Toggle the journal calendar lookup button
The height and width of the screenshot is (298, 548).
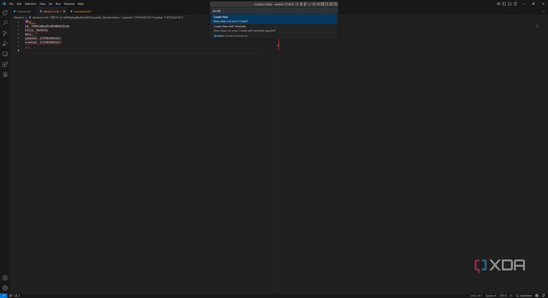(x=323, y=4)
